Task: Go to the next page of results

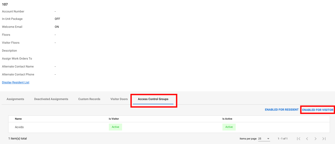Action: coord(315,139)
